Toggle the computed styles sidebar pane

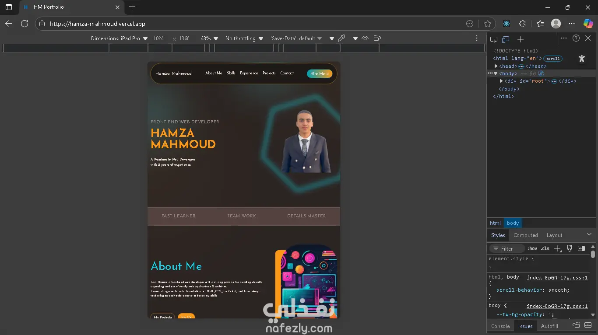[x=581, y=248]
